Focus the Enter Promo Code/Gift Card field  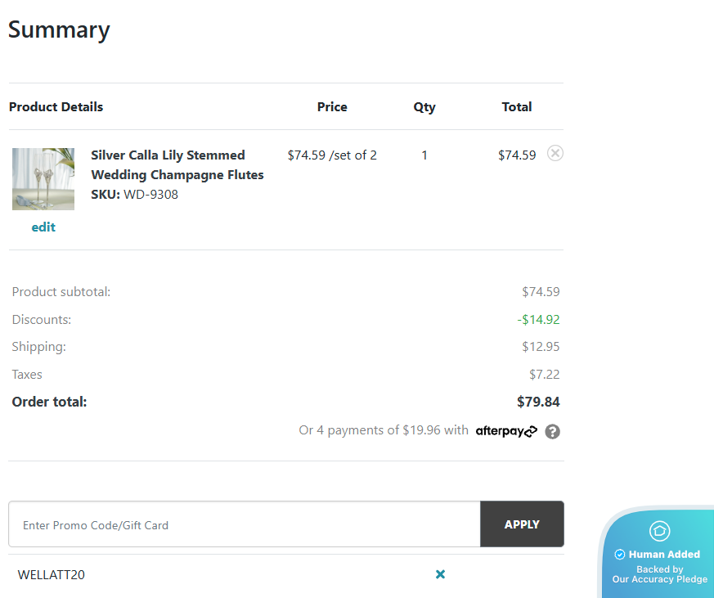coord(245,524)
